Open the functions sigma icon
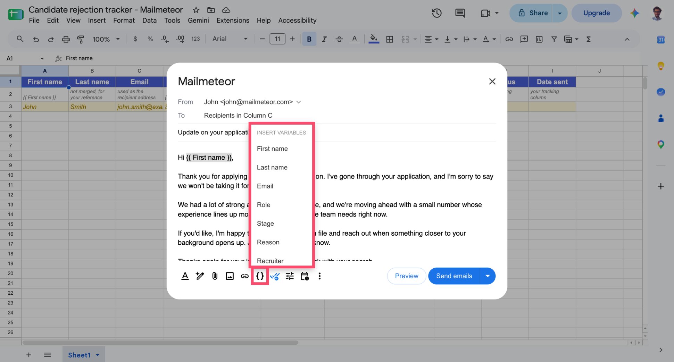The height and width of the screenshot is (362, 674). [x=589, y=39]
